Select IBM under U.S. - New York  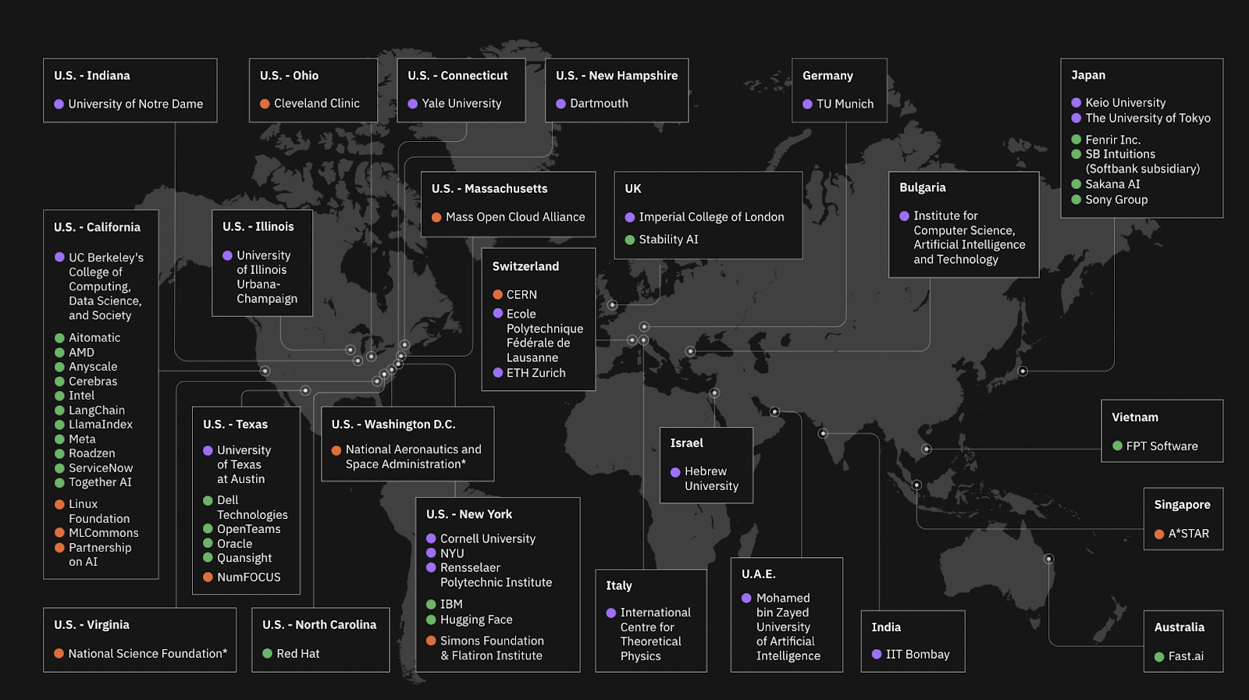444,604
